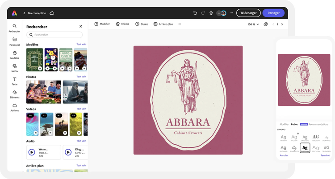Open the user profile avatar

point(223,13)
